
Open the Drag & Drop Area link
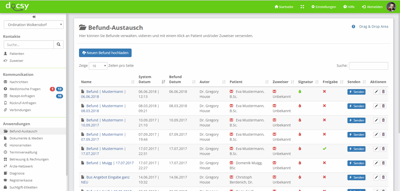pos(374,27)
